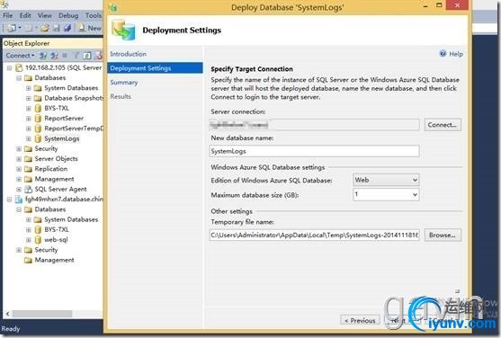The height and width of the screenshot is (338, 501).
Task: Click the Open File toolbar icon
Action: tap(45, 28)
